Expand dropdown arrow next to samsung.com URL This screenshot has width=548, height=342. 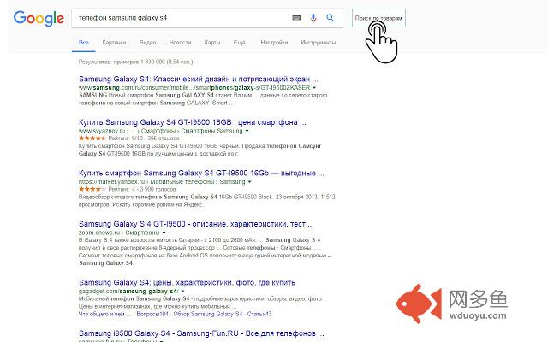[x=314, y=87]
